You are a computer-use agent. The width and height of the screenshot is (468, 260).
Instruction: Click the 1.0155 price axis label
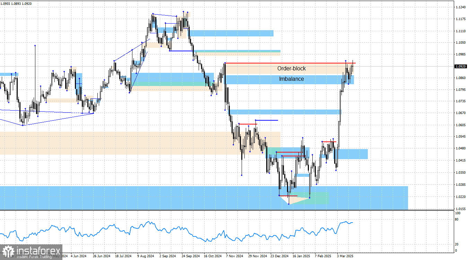tap(460, 209)
